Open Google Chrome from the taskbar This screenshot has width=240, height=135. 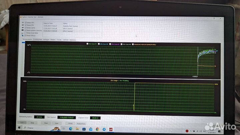pos(97,129)
